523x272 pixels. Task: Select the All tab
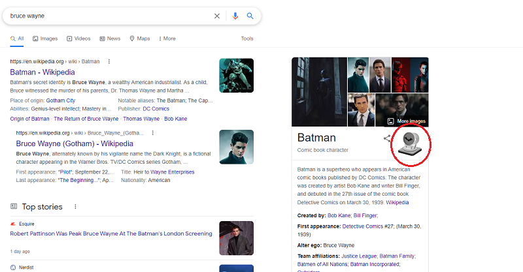[x=17, y=38]
